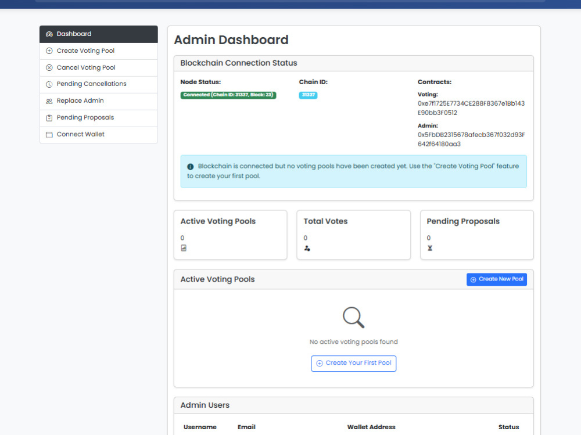Click the Create Your First Pool button
The height and width of the screenshot is (435, 581).
coord(353,364)
